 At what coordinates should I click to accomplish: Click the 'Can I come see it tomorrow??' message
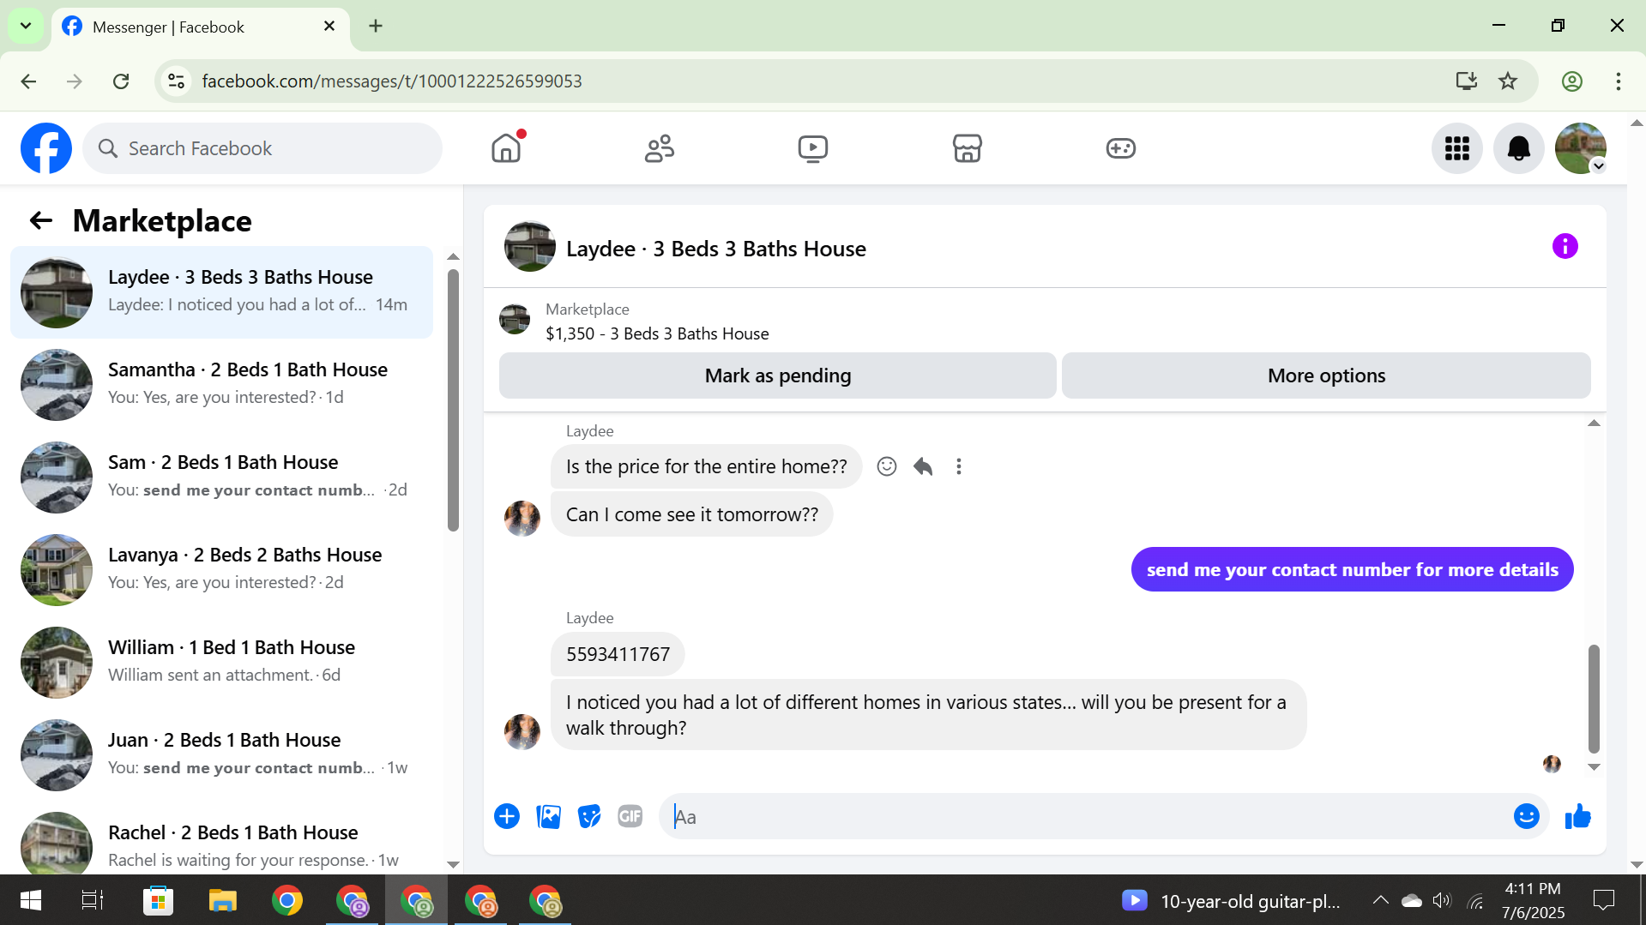click(691, 514)
